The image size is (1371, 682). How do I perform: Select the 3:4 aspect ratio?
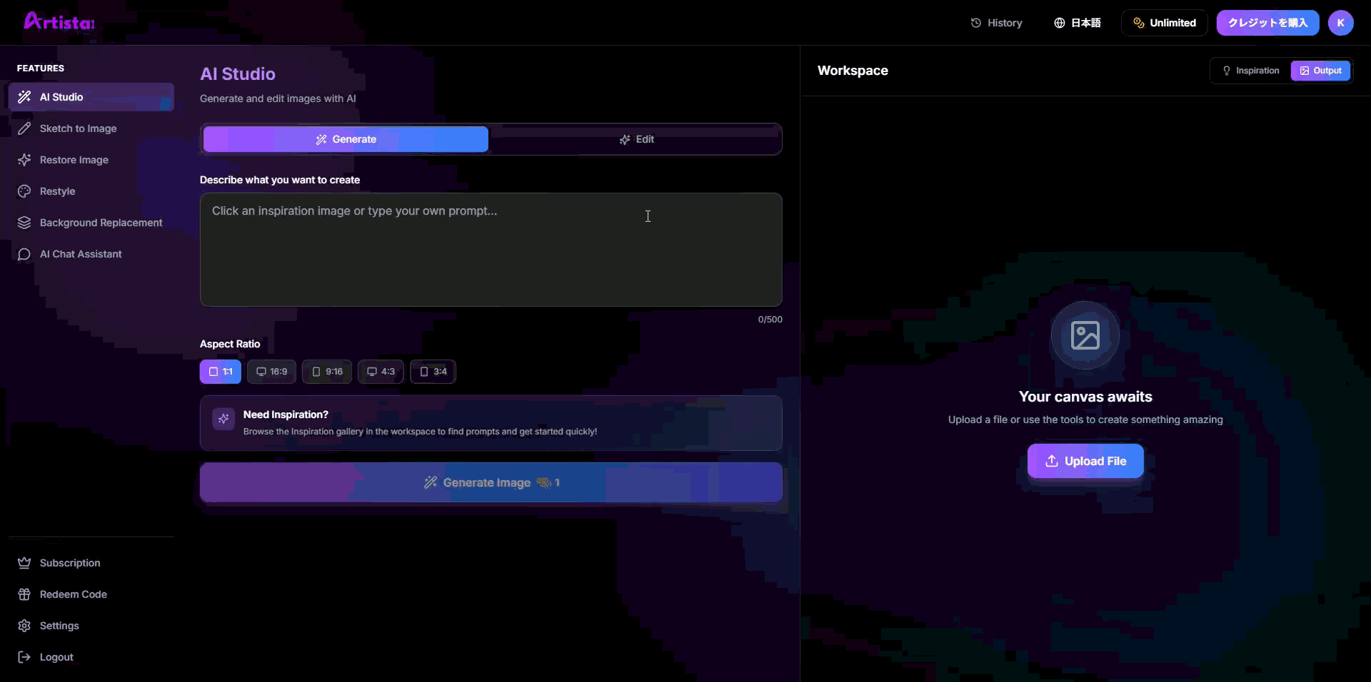point(433,372)
